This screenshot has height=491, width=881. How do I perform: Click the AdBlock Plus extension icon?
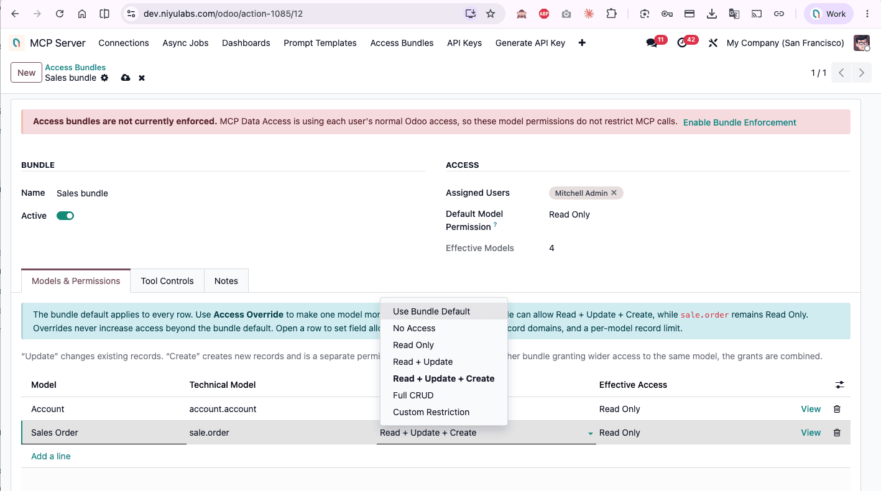click(544, 14)
